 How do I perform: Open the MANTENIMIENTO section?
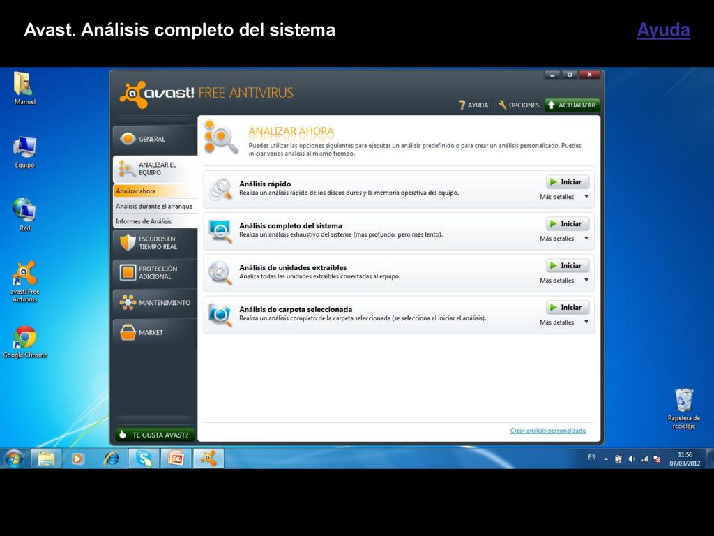[155, 303]
